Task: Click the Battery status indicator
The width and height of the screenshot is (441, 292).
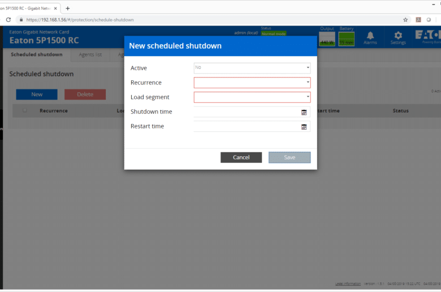Action: [x=346, y=38]
